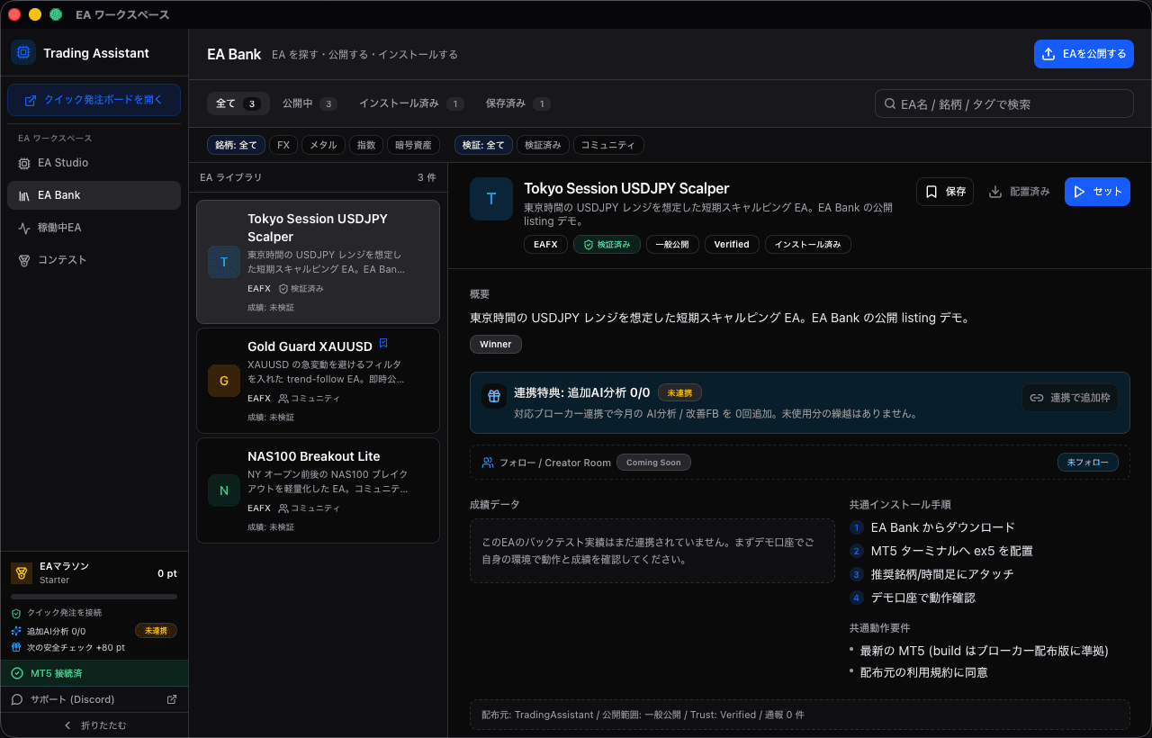The width and height of the screenshot is (1152, 738).
Task: Click shield icon beside クイック発注を接続
Action: click(16, 613)
